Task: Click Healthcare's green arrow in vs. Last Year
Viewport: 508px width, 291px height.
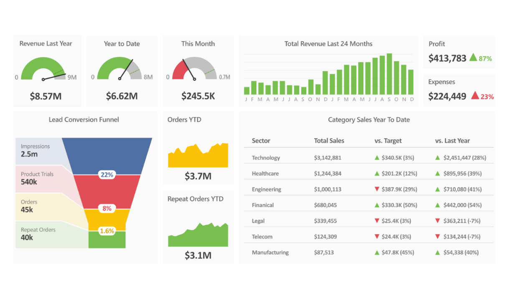Action: pyautogui.click(x=438, y=174)
